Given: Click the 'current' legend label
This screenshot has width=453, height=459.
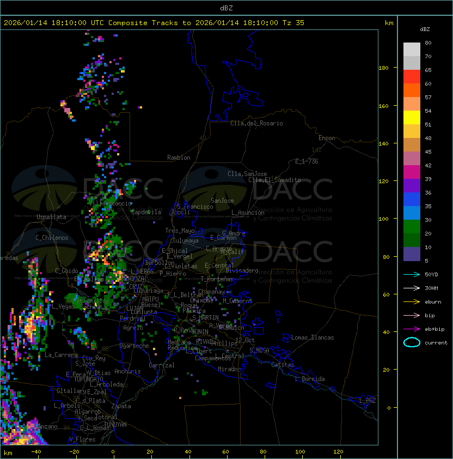Looking at the screenshot, I should [x=436, y=343].
